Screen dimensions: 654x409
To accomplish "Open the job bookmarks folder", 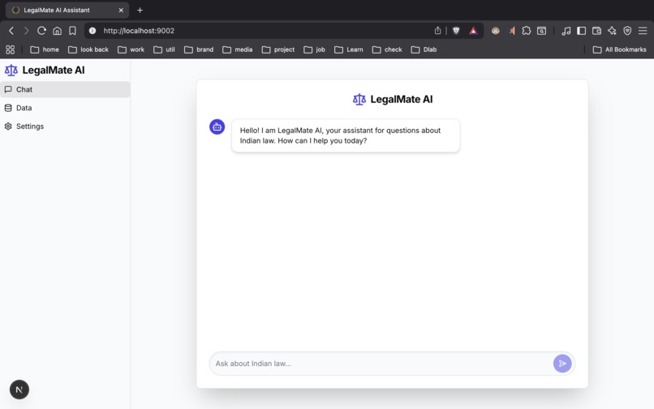I will (x=315, y=50).
